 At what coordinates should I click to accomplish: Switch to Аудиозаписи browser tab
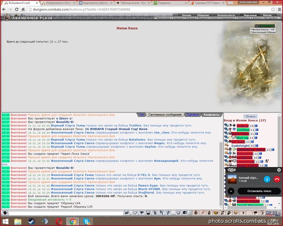click(x=96, y=3)
